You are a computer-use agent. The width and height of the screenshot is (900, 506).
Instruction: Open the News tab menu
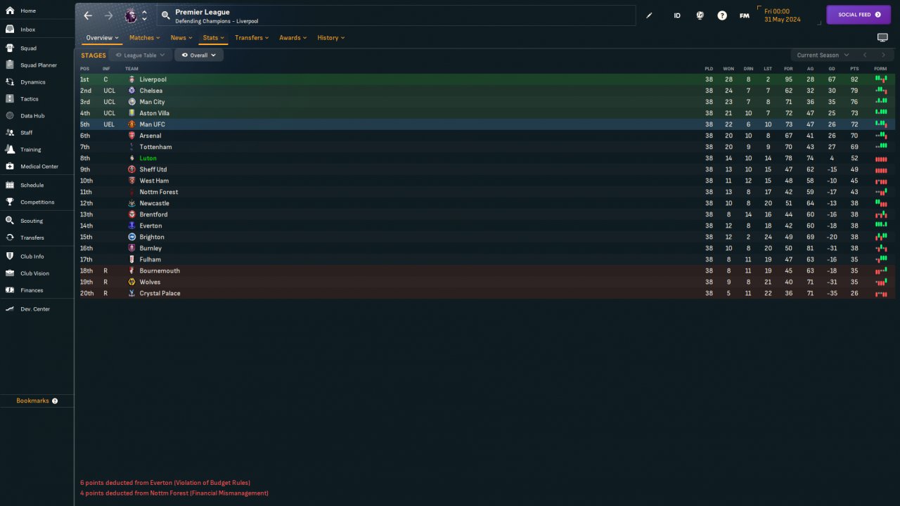tap(181, 38)
